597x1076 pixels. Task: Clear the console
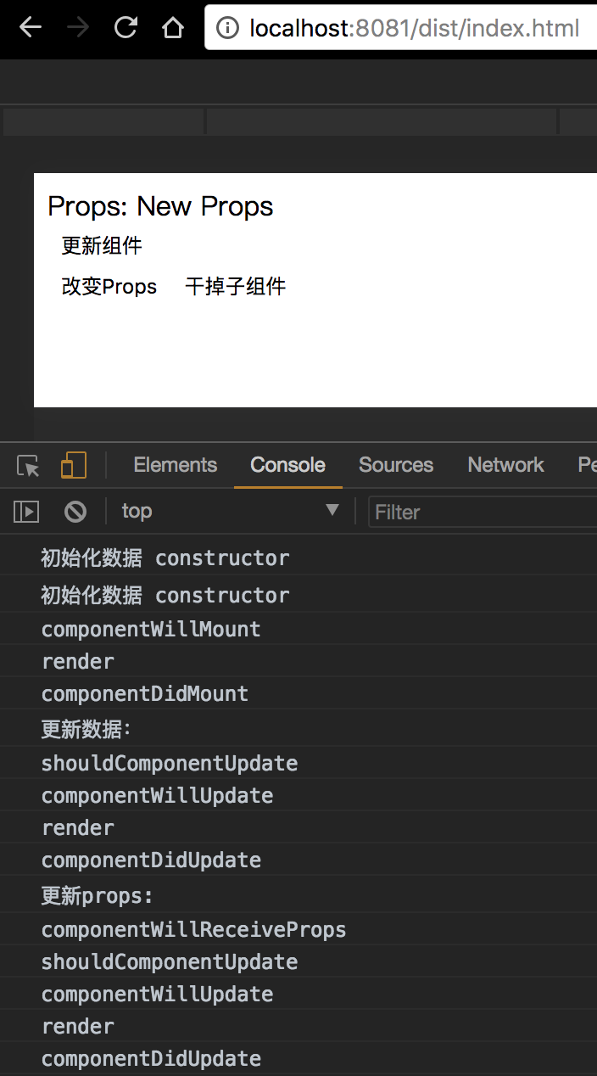(75, 511)
